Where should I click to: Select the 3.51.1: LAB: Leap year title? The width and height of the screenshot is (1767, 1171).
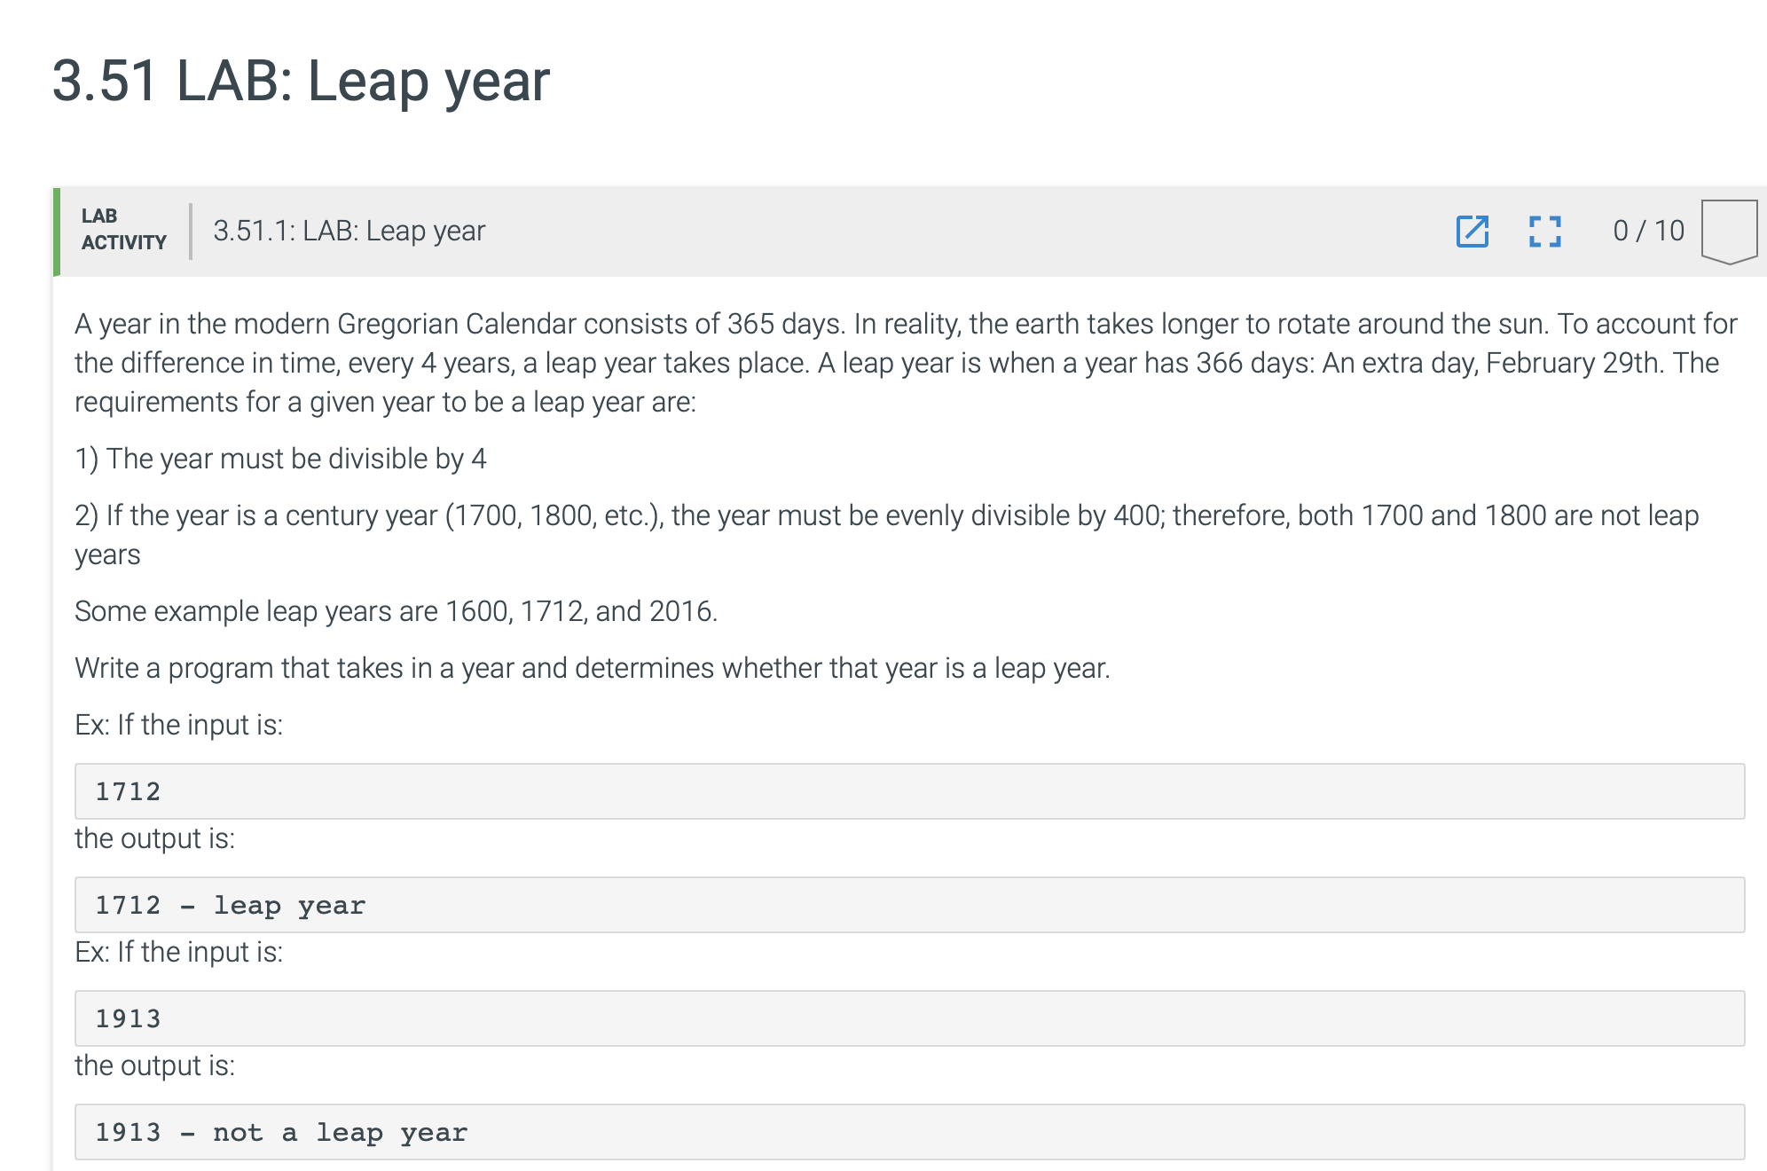pyautogui.click(x=348, y=231)
